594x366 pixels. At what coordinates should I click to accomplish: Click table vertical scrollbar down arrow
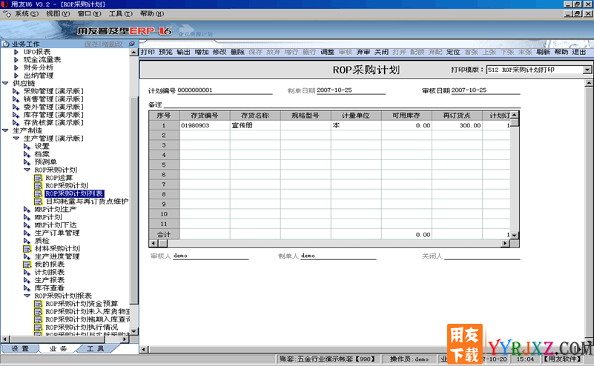click(514, 235)
